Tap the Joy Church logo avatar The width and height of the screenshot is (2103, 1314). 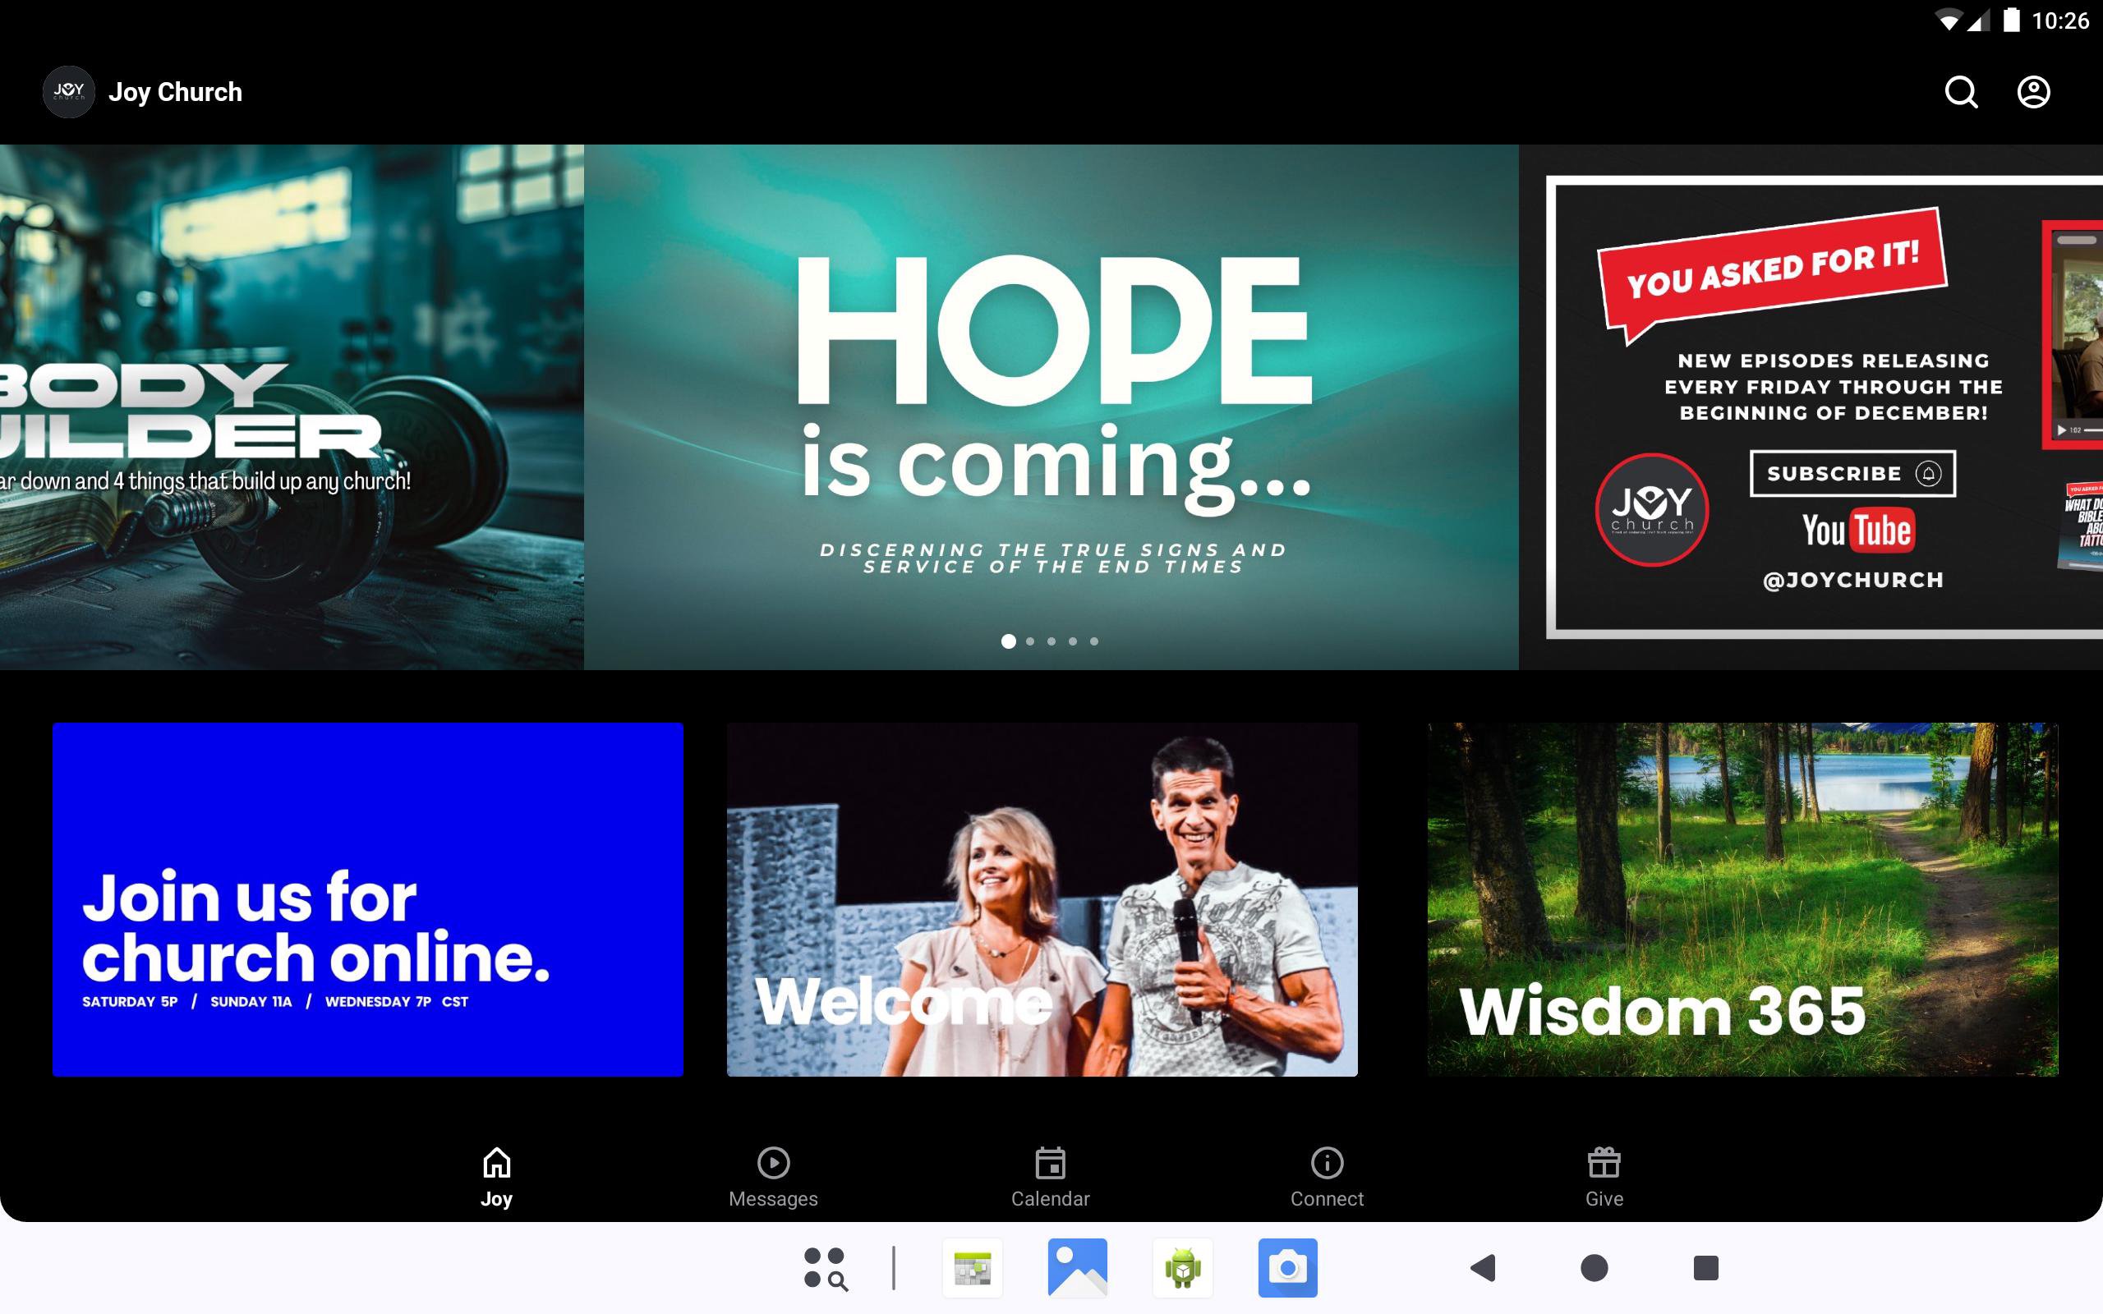[69, 92]
